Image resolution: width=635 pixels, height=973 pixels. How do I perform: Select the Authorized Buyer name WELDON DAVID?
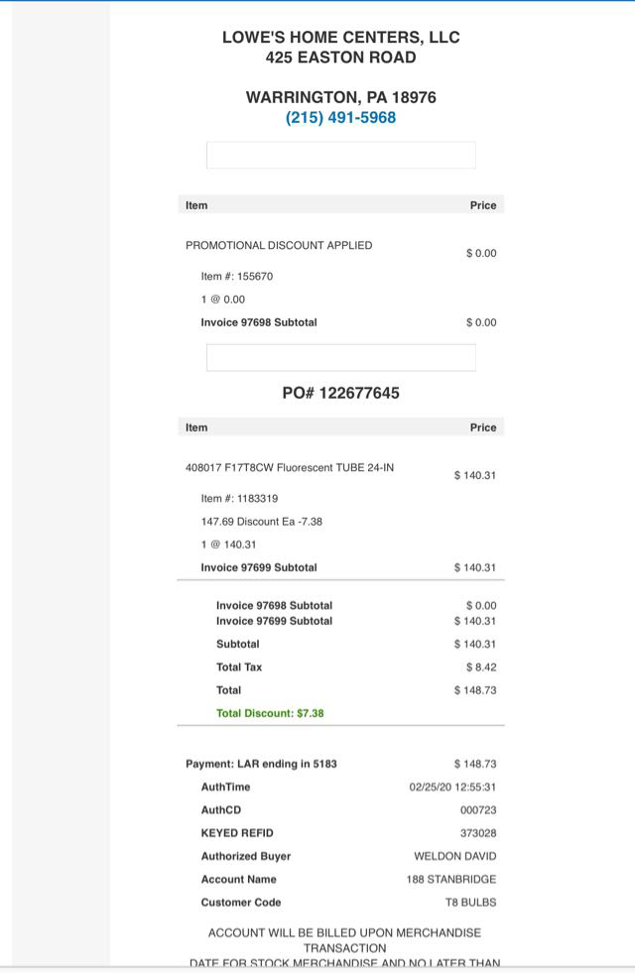click(454, 856)
